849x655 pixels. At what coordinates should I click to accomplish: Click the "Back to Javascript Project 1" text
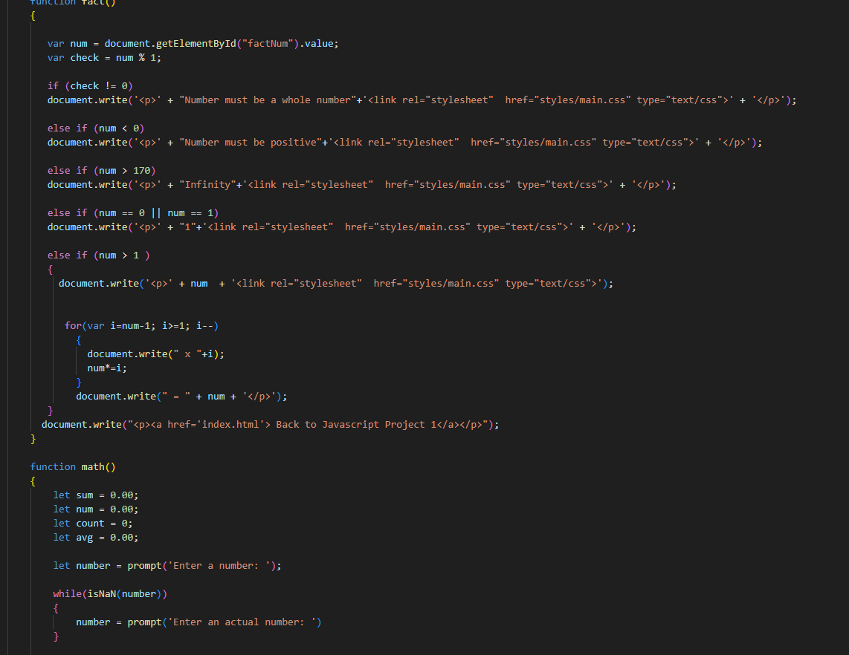361,425
